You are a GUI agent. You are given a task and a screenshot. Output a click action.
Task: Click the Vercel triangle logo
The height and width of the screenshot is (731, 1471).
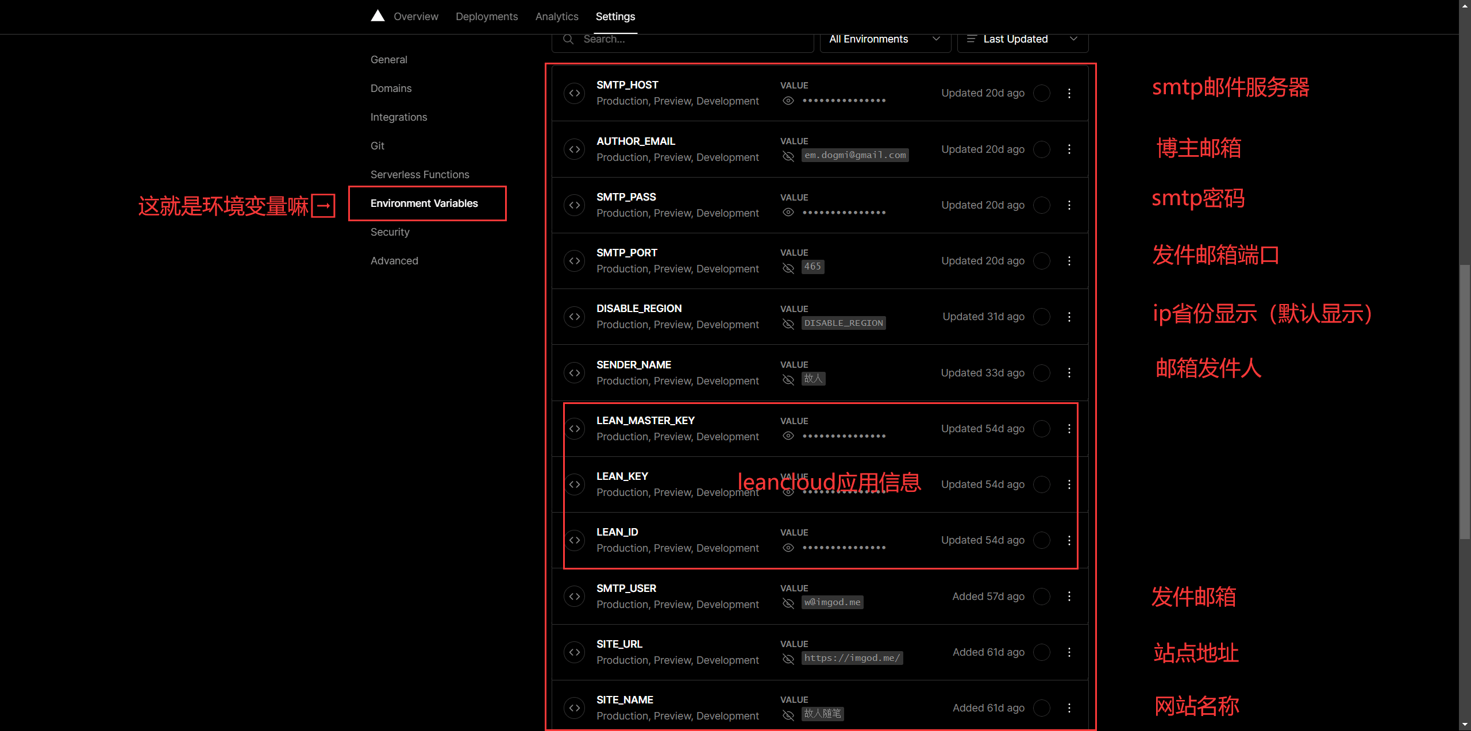coord(378,16)
